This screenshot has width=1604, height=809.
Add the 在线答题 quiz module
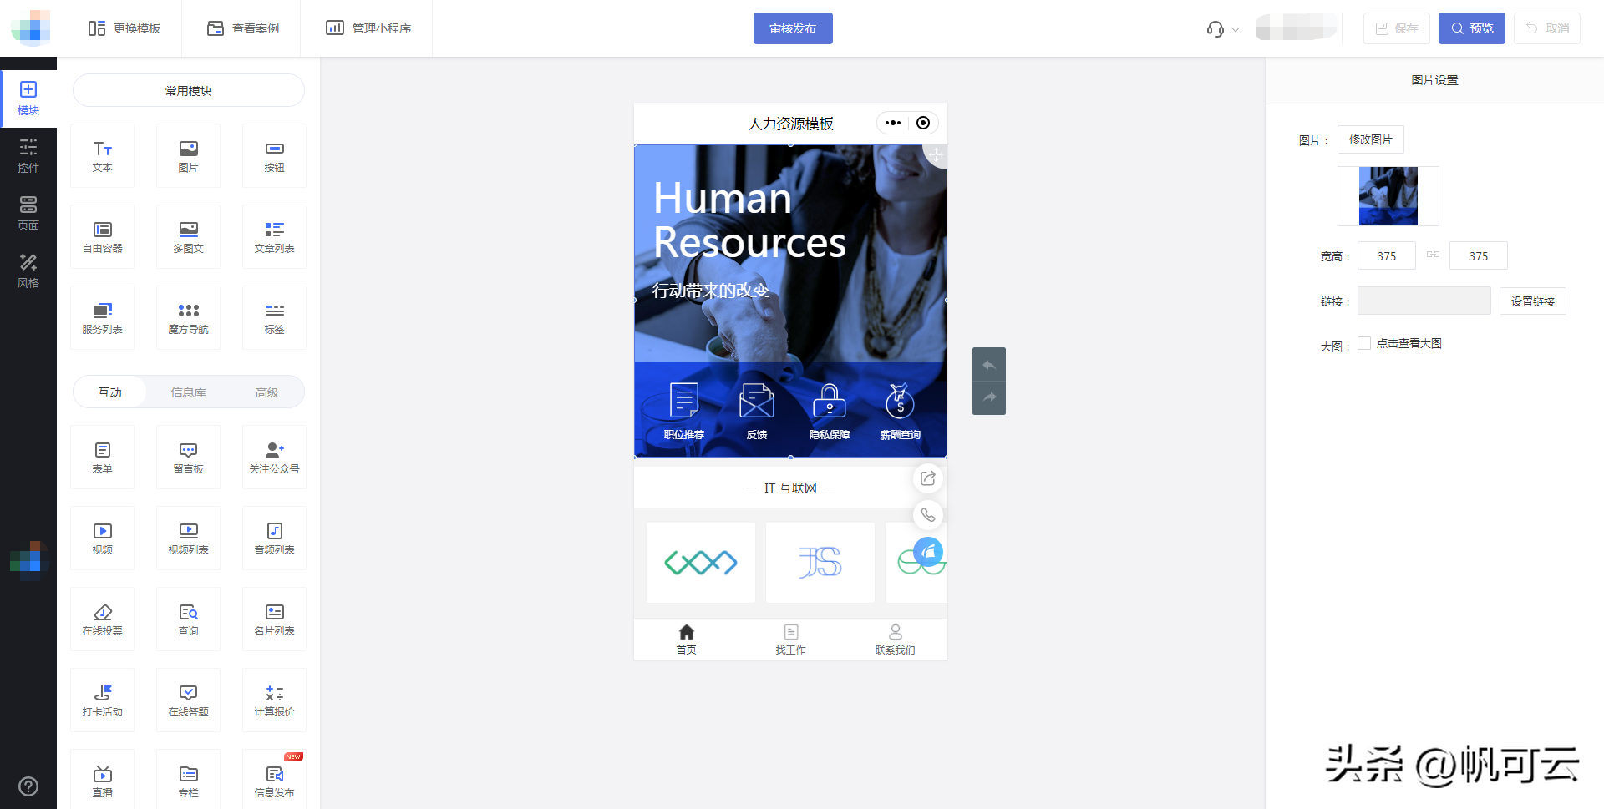[x=188, y=700]
